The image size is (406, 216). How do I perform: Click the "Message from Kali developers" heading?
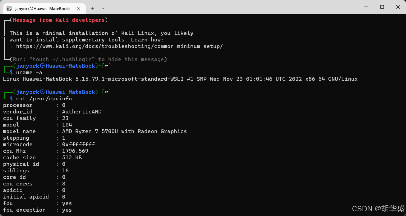(x=59, y=20)
